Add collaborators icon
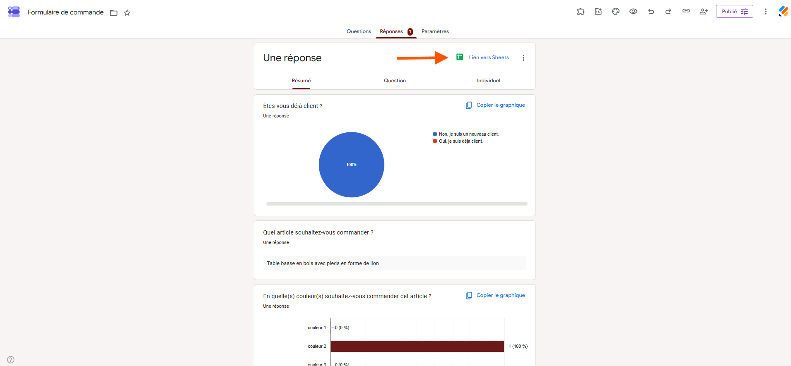 [x=704, y=12]
